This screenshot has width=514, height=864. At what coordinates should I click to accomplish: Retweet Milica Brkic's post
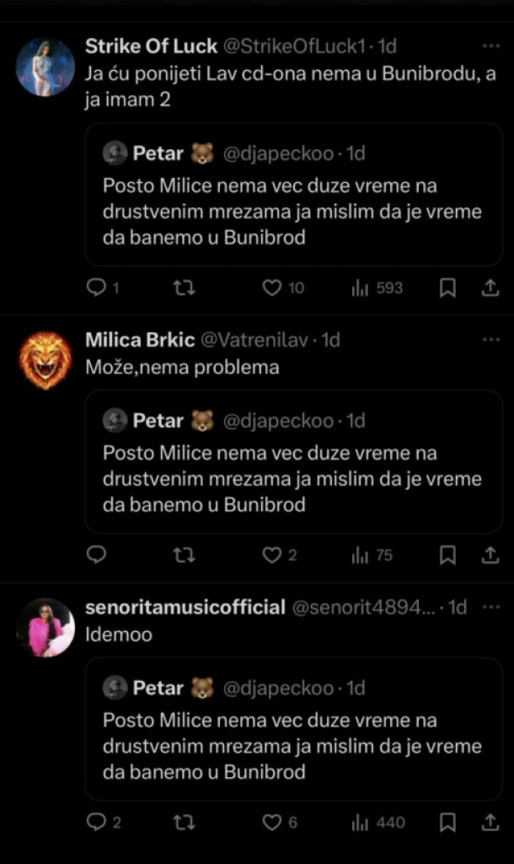pos(184,555)
